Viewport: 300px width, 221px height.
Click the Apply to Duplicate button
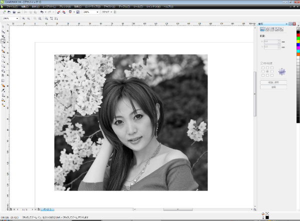click(x=273, y=82)
